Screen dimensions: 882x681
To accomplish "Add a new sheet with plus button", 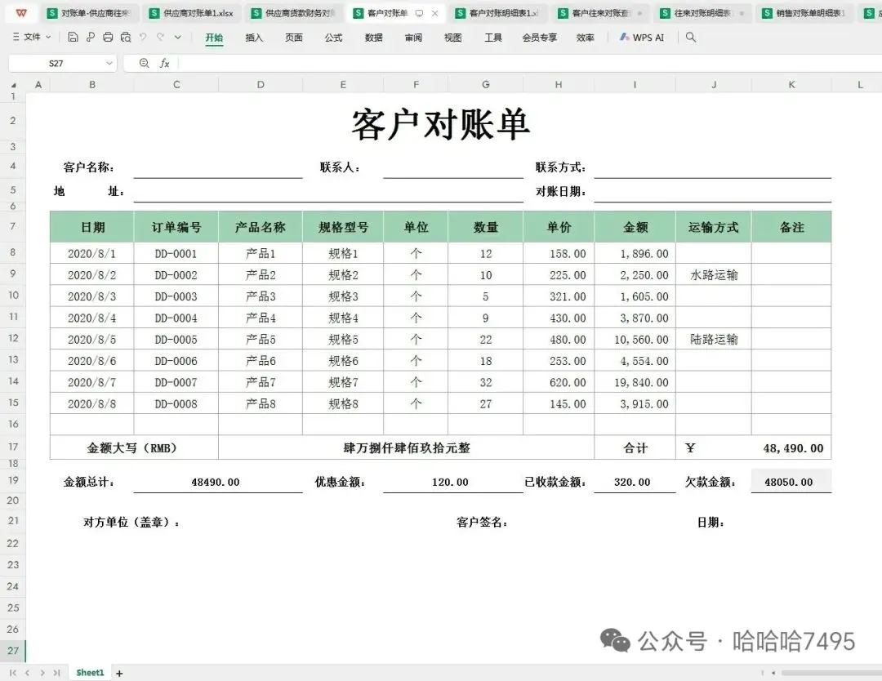I will [119, 673].
